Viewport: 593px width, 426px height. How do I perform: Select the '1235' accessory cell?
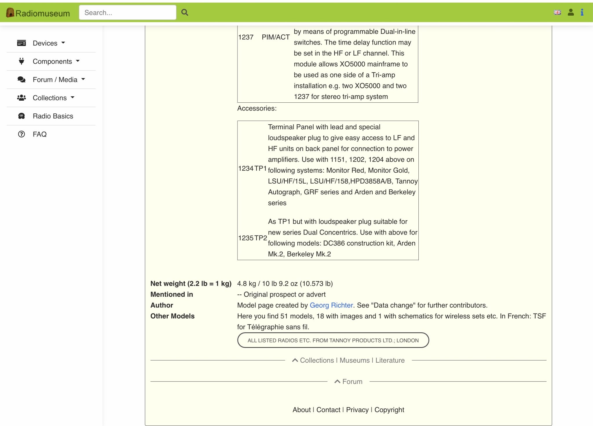pyautogui.click(x=246, y=238)
